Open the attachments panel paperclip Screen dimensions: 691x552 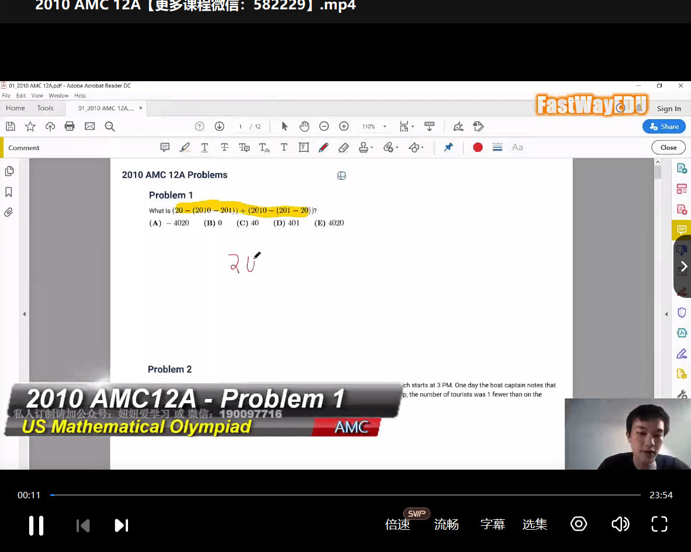pyautogui.click(x=9, y=213)
